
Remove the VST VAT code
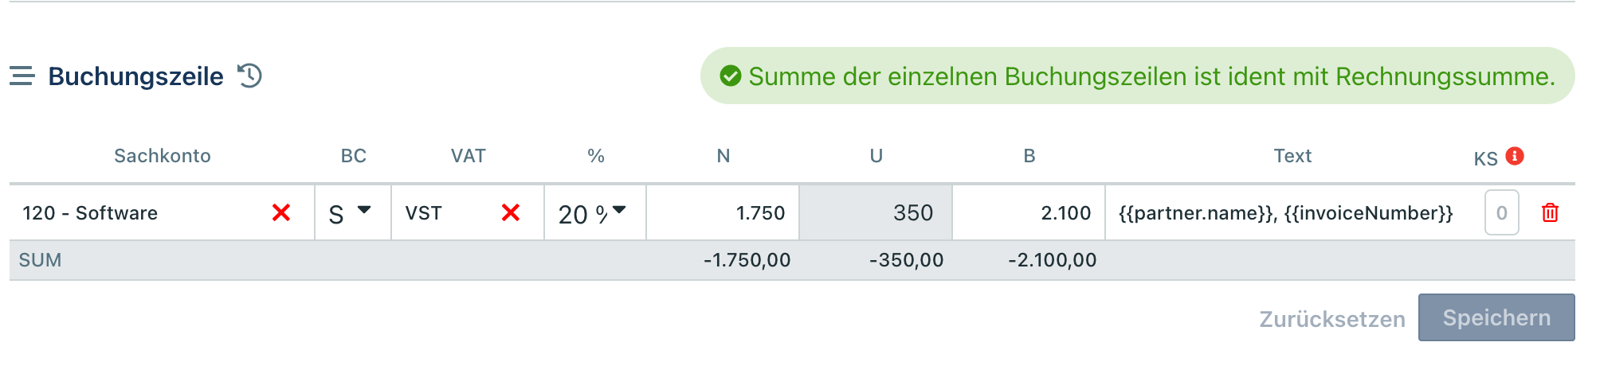click(511, 212)
